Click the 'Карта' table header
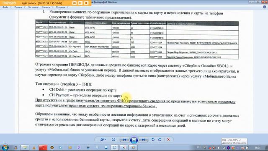This screenshot has height=151, width=268. tap(42, 22)
